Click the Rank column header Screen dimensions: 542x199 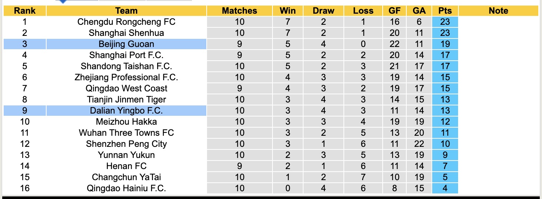[x=24, y=11]
